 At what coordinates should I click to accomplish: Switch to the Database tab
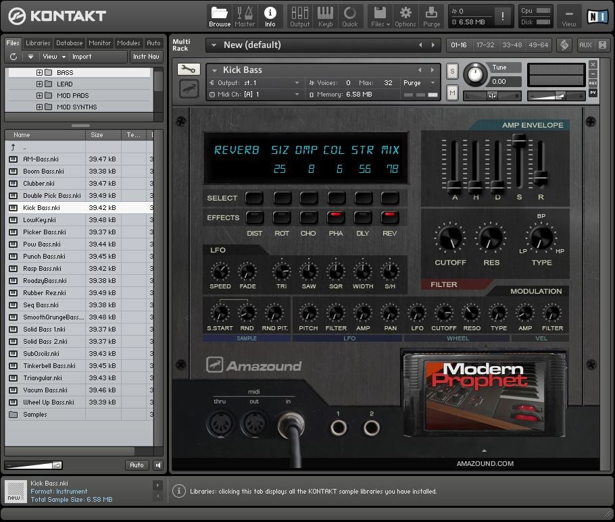point(70,43)
